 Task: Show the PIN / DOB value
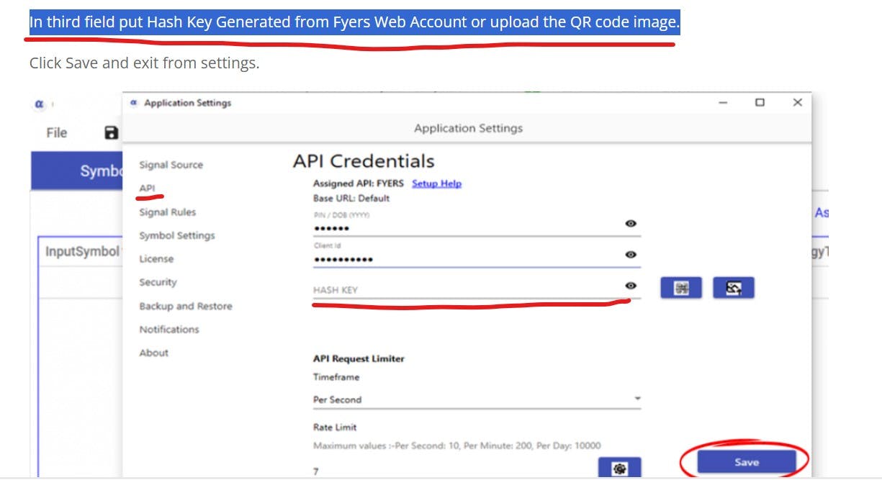631,224
